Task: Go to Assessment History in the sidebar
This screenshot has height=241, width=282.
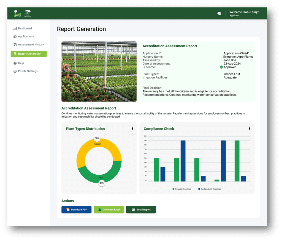Action: coord(29,44)
